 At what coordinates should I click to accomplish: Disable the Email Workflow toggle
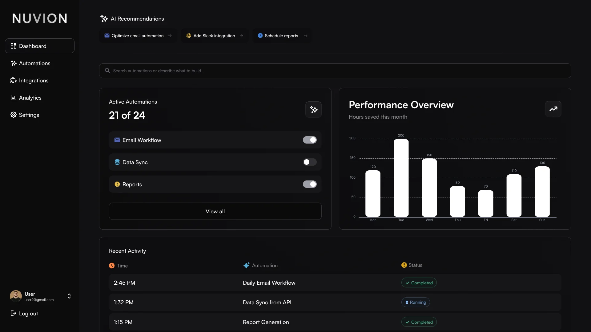pos(310,140)
